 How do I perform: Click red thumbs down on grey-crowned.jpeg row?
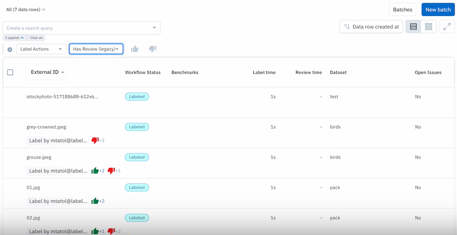pyautogui.click(x=95, y=140)
